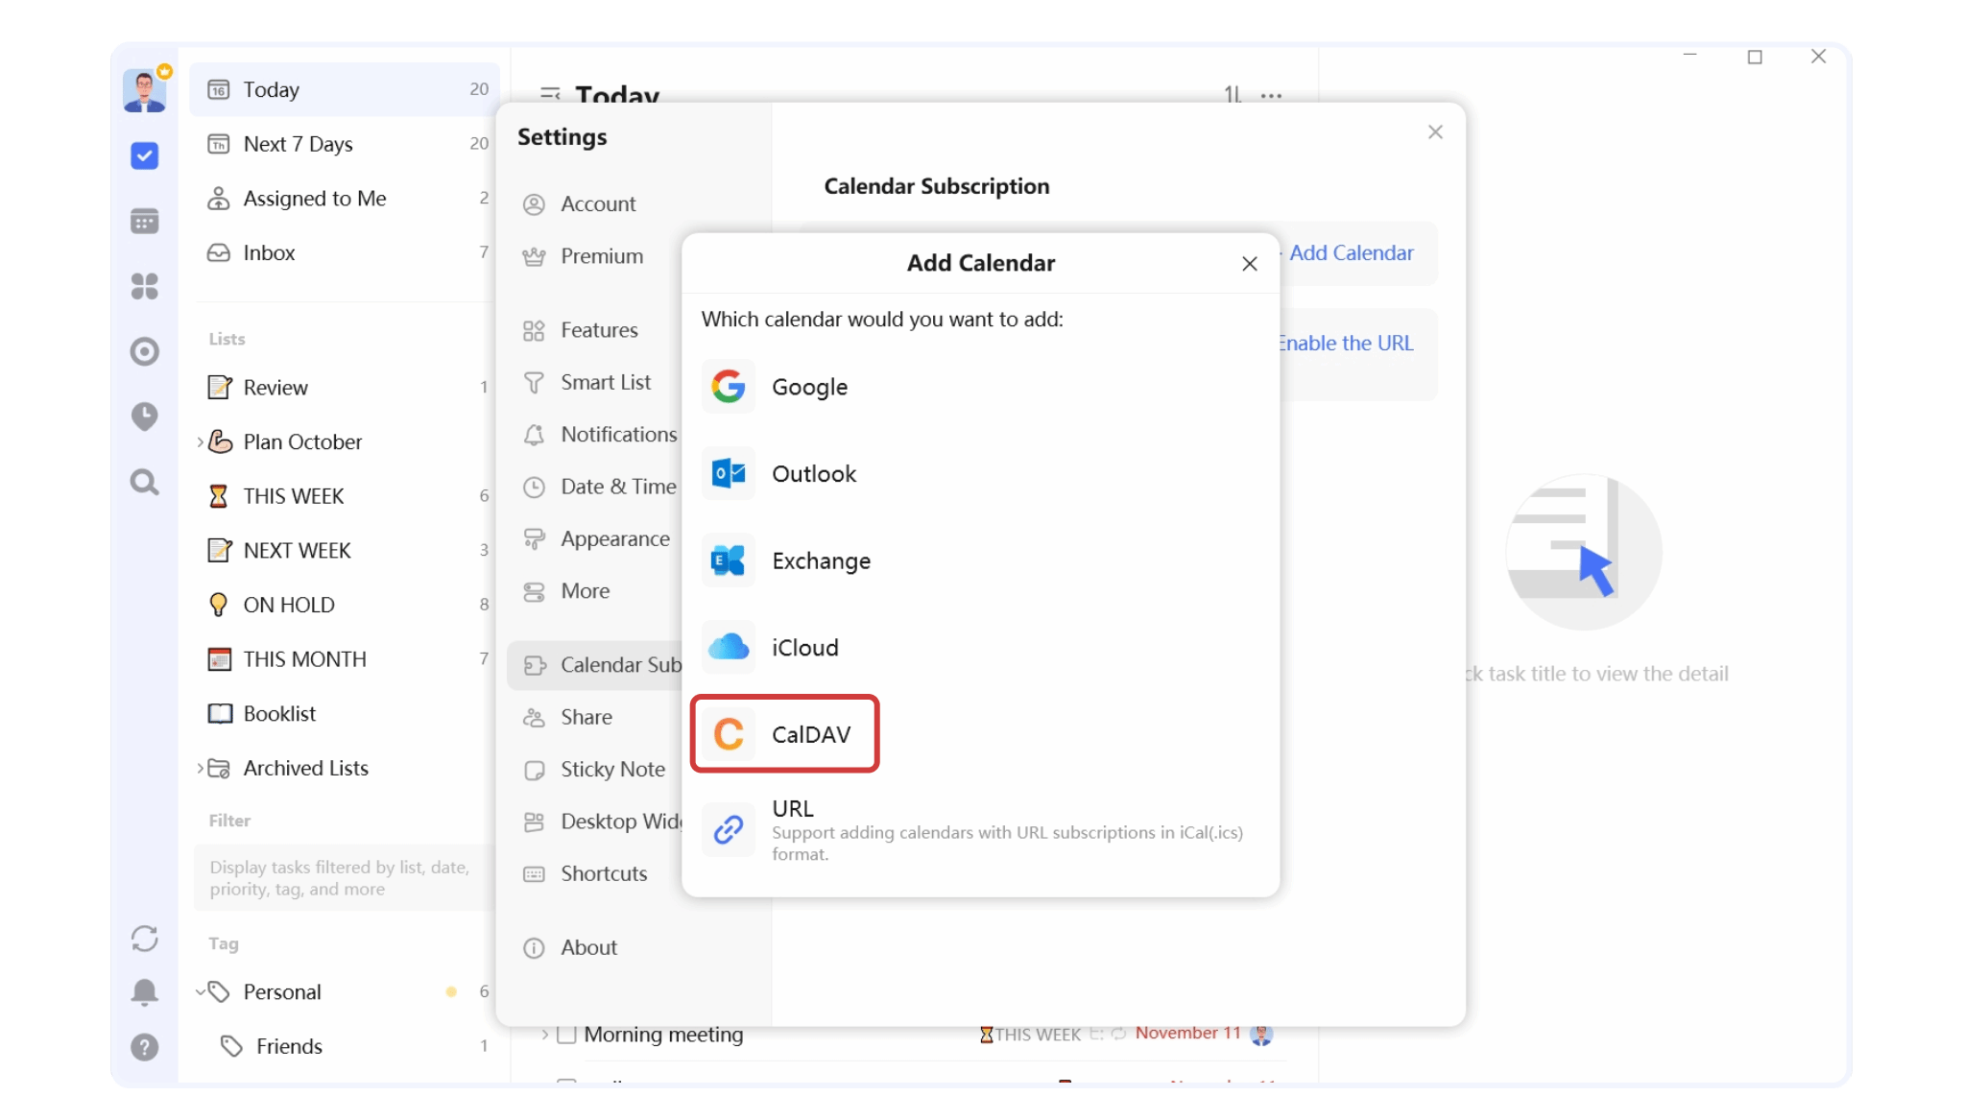The height and width of the screenshot is (1120, 1963).
Task: Check the Morning meeting task checkbox
Action: pyautogui.click(x=566, y=1035)
